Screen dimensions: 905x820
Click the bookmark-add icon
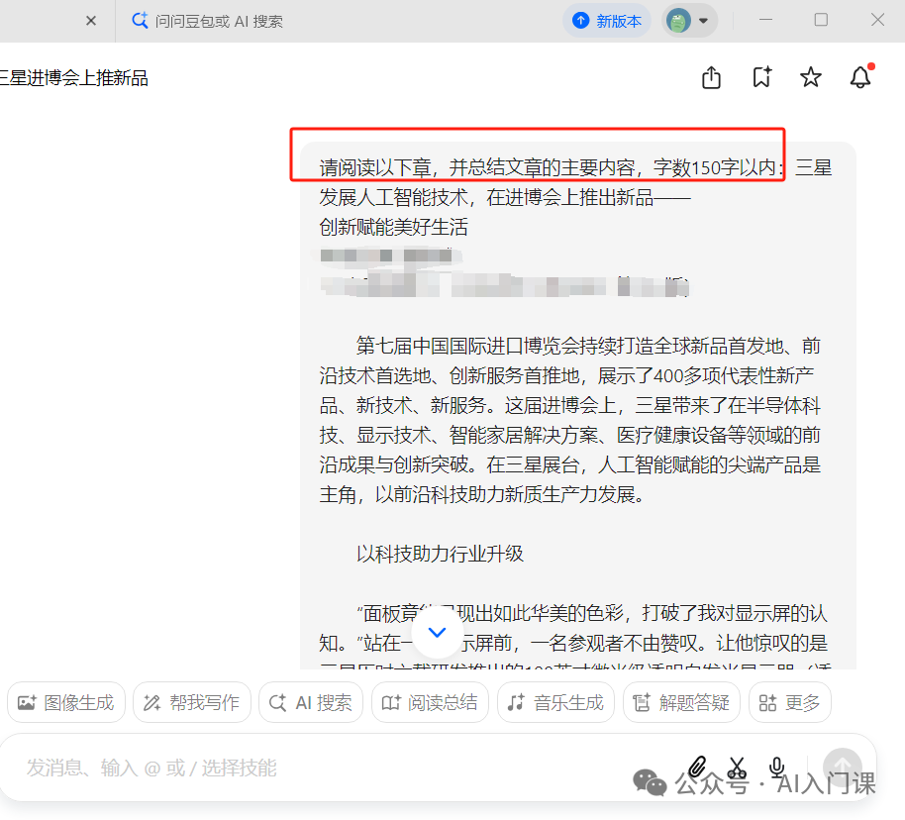761,77
